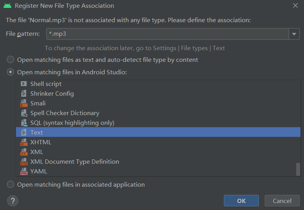304x210 pixels.
Task: Select open as text and auto-detect option
Action: point(11,60)
